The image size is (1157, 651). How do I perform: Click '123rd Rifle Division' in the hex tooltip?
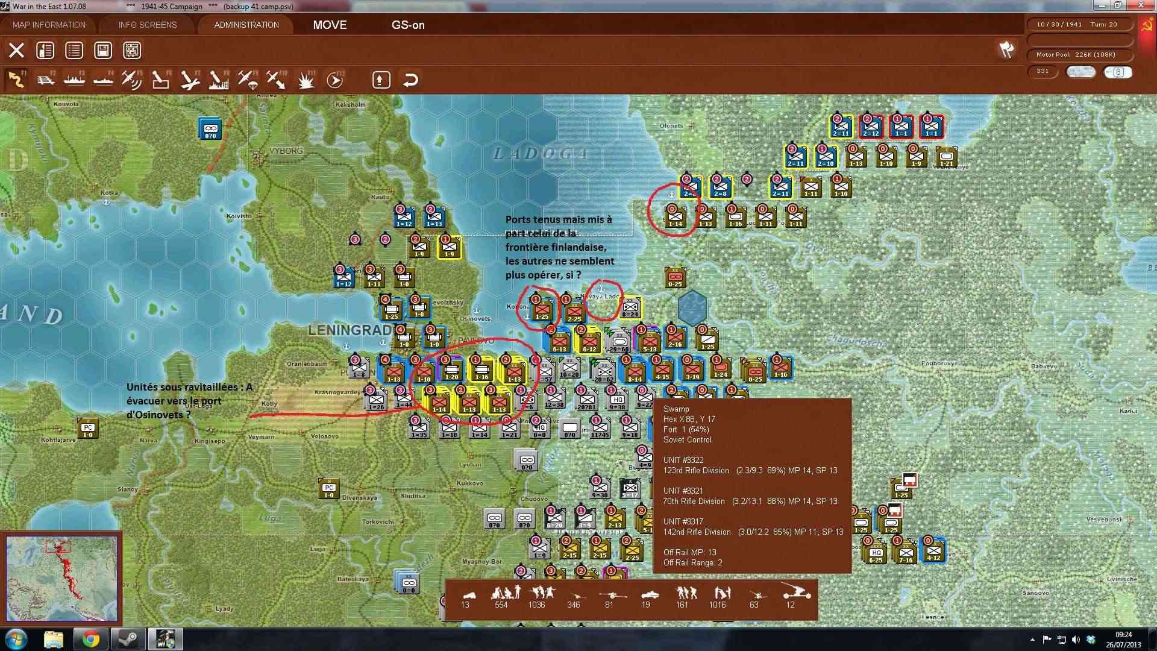696,470
